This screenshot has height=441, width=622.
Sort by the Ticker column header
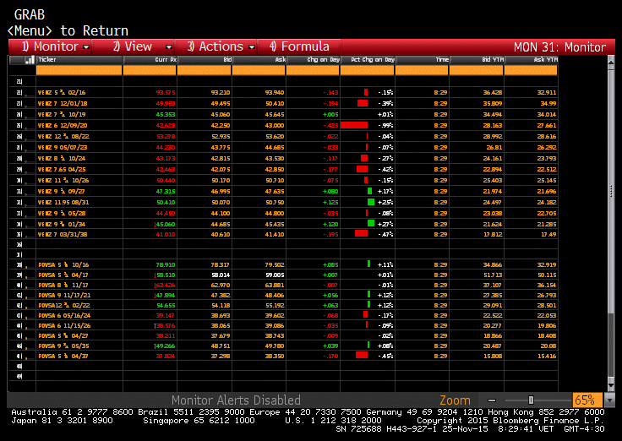(x=79, y=60)
